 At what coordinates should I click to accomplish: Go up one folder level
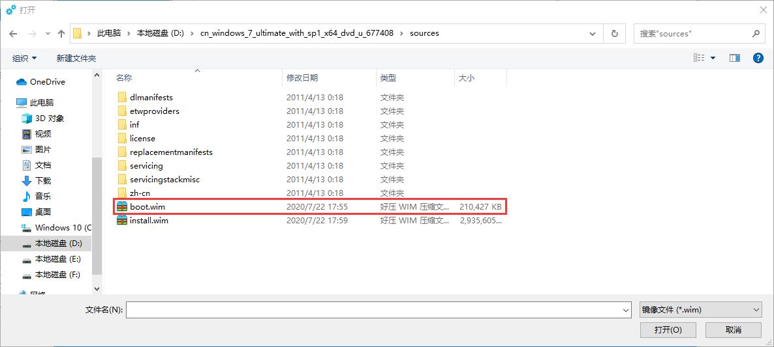tap(61, 33)
